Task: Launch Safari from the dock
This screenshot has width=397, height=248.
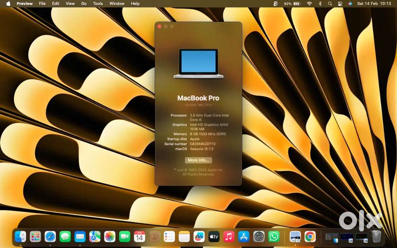Action: coord(50,237)
